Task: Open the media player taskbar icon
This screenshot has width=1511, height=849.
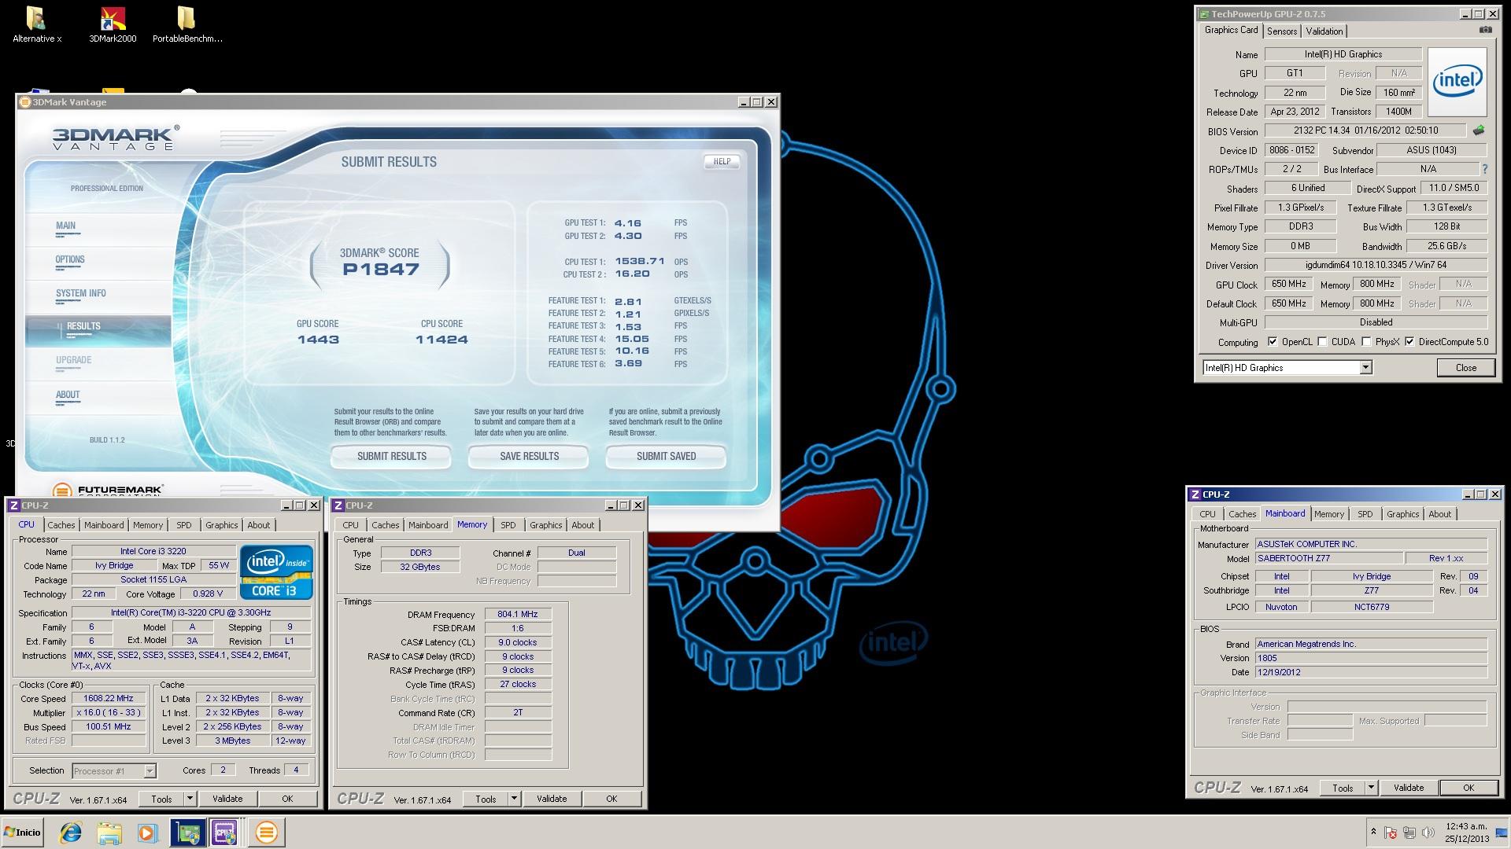Action: (x=147, y=832)
